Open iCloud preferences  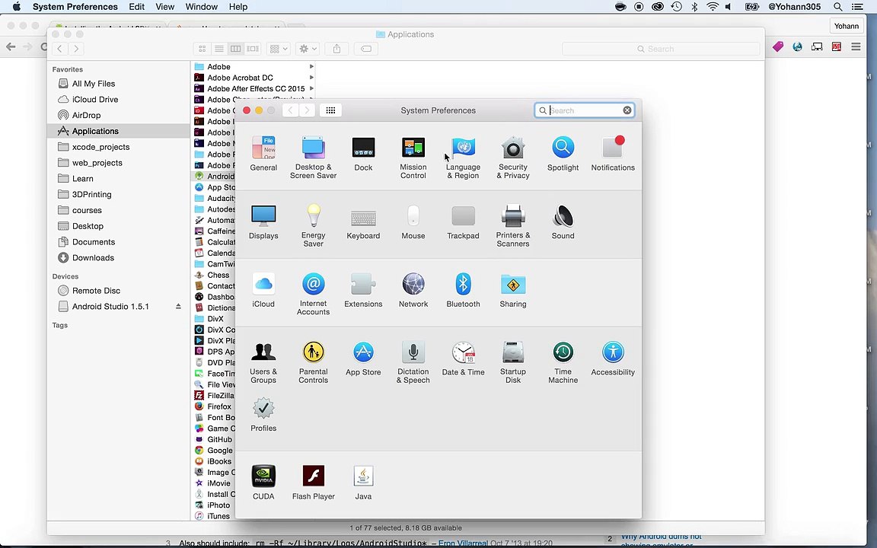[x=263, y=290]
